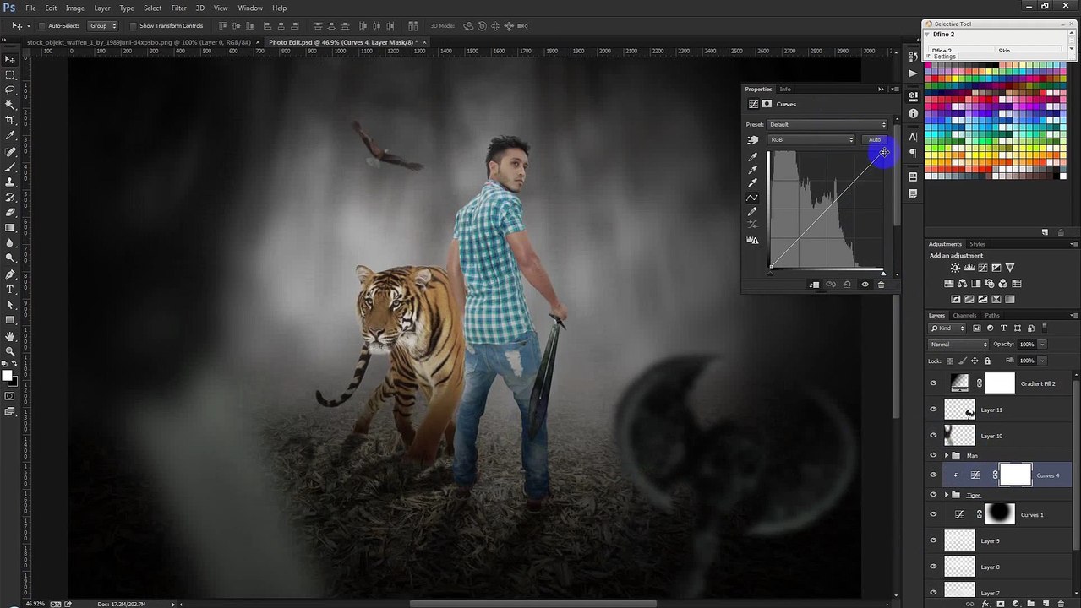Click the black point eyedropper in Curves

pyautogui.click(x=752, y=157)
